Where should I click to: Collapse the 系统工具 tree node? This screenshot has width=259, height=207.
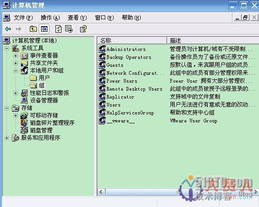[x=7, y=49]
